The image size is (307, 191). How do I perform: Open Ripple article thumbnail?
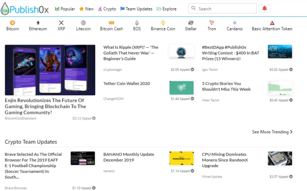pos(181,52)
